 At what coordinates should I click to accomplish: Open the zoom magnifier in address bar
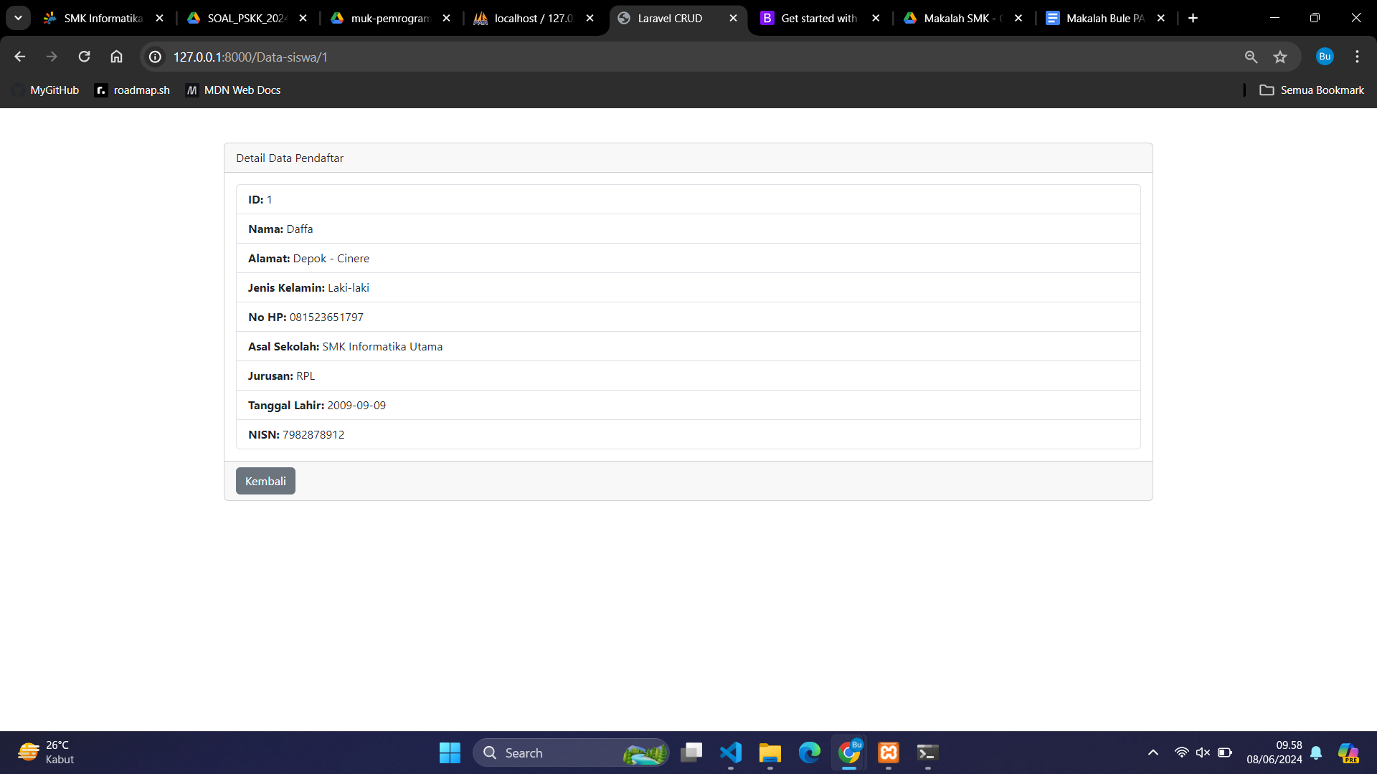coord(1251,57)
